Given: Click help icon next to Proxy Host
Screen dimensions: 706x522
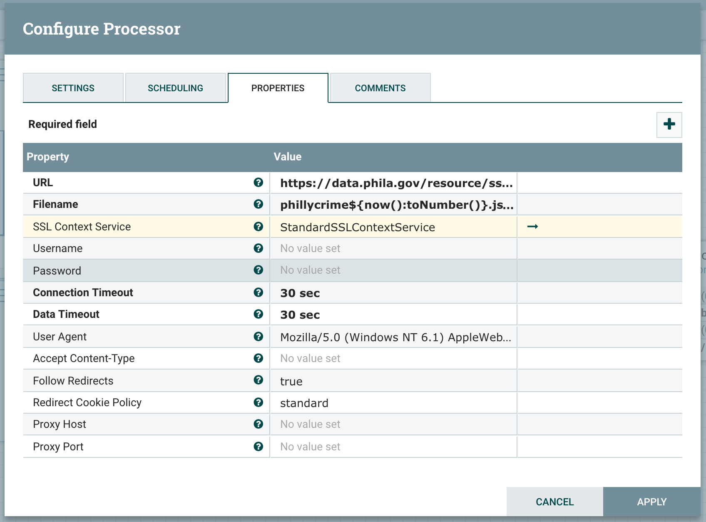Looking at the screenshot, I should (x=258, y=424).
